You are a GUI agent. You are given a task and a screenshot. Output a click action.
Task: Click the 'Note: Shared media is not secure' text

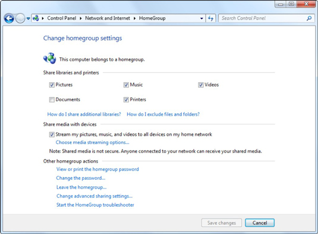tap(156, 151)
